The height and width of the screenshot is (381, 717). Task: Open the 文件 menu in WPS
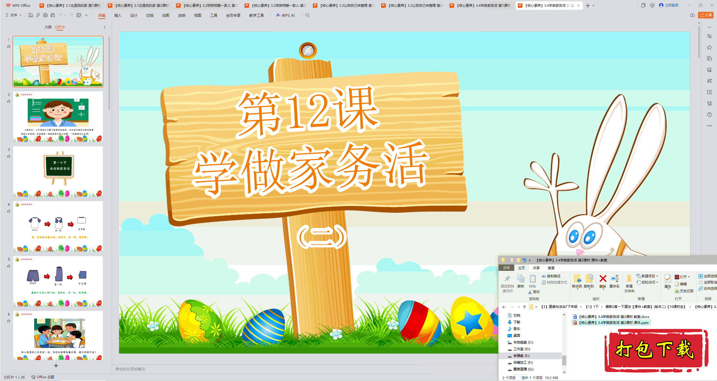(13, 15)
